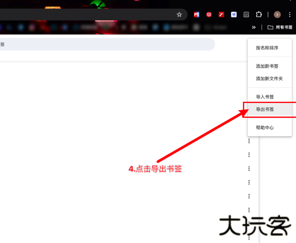Open the topmost bookmark row's three-dot menu
The image size is (296, 243).
pyautogui.click(x=249, y=141)
